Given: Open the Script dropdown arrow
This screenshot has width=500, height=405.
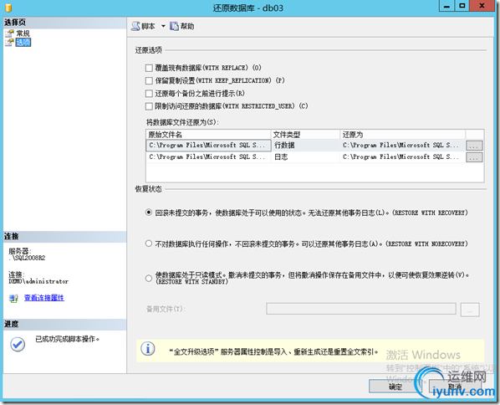Looking at the screenshot, I should (x=163, y=26).
